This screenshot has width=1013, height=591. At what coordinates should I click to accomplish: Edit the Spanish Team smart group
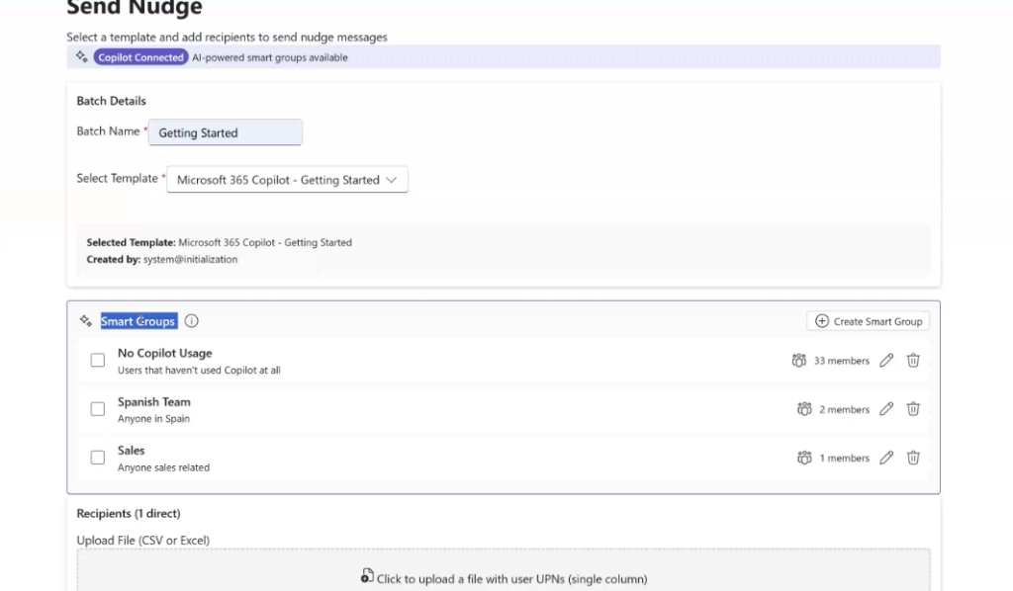click(x=886, y=409)
